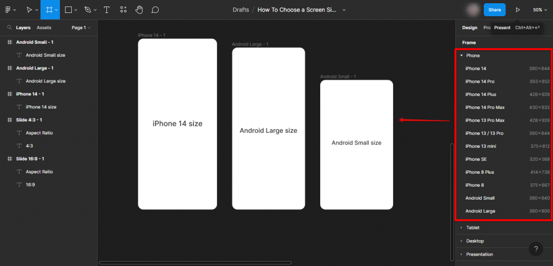
Task: Switch to the Design tab
Action: [x=469, y=28]
